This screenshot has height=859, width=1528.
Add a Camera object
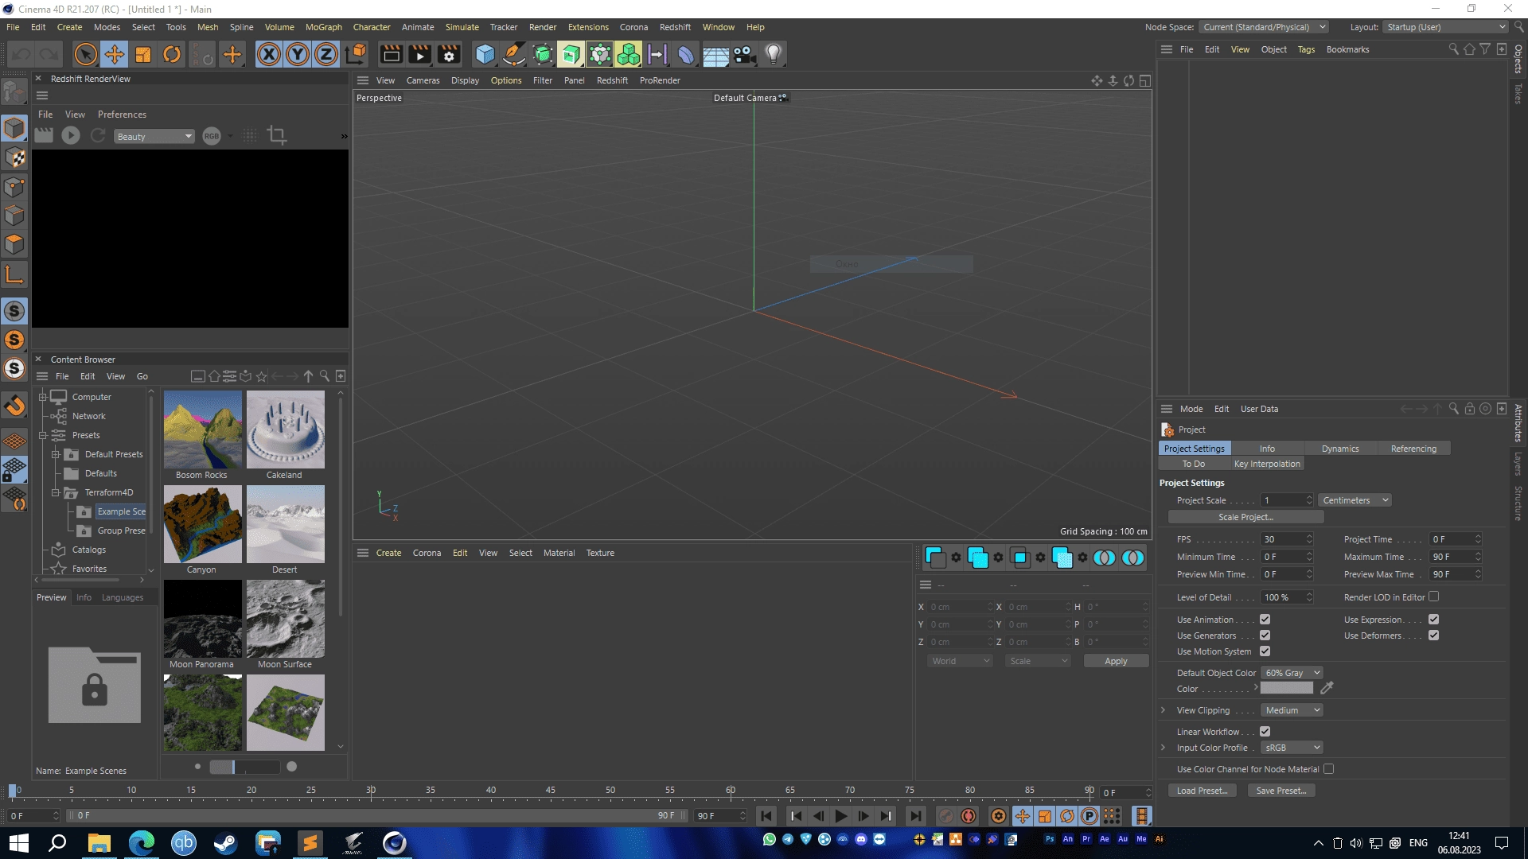(x=744, y=54)
